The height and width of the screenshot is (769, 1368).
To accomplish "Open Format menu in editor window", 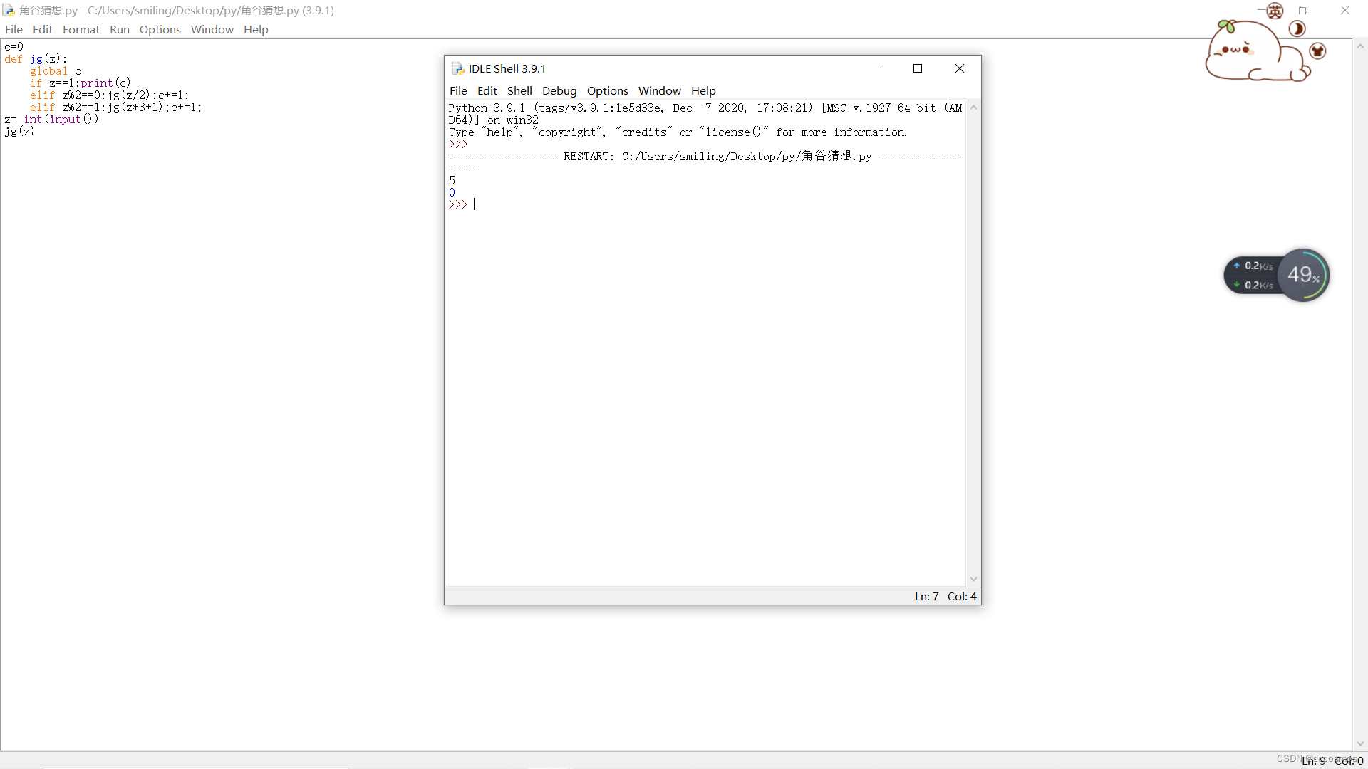I will coord(81,29).
